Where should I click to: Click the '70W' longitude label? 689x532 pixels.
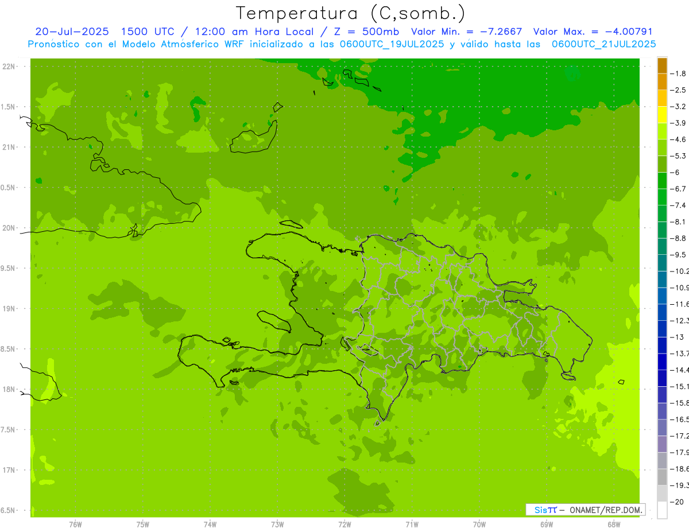coord(479,525)
